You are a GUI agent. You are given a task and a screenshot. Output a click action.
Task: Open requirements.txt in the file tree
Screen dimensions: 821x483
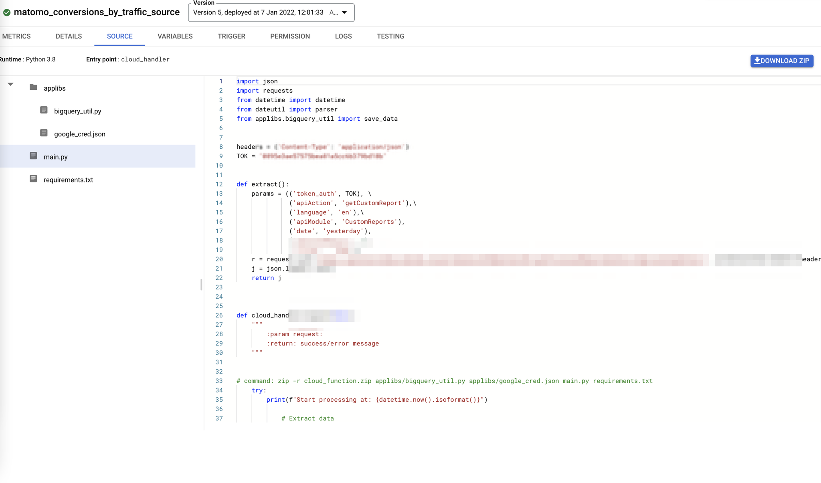(68, 180)
